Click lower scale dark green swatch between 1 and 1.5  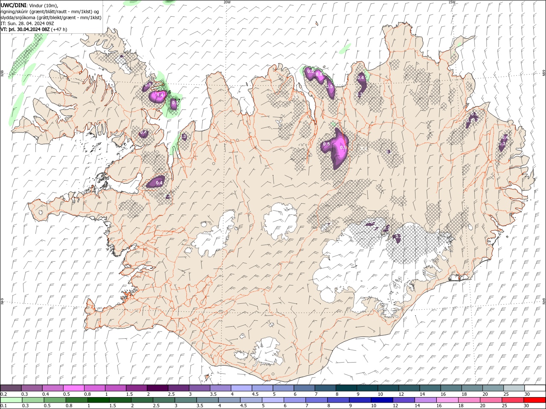pos(98,400)
